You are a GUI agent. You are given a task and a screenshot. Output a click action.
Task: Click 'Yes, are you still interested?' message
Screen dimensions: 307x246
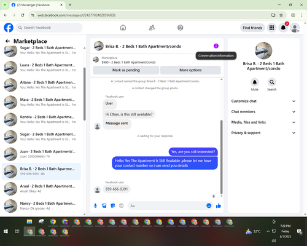(x=193, y=152)
